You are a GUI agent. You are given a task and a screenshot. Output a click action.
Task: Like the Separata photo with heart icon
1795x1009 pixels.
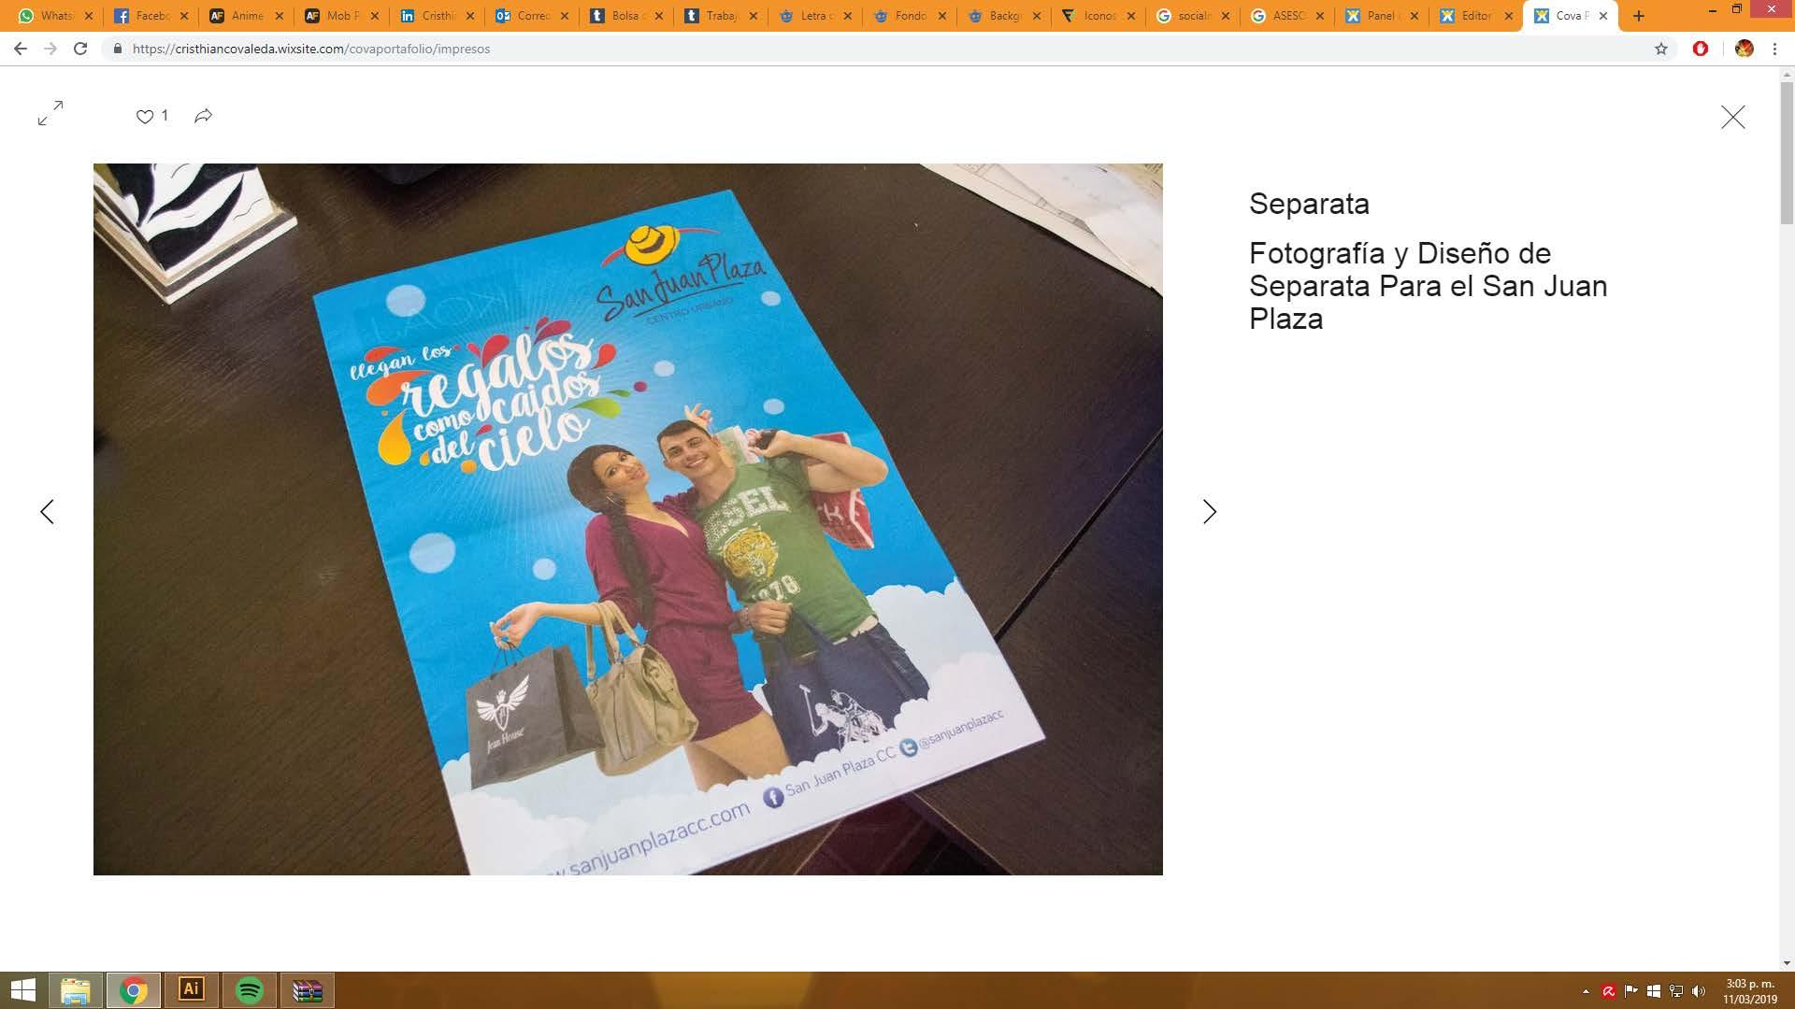[x=145, y=116]
